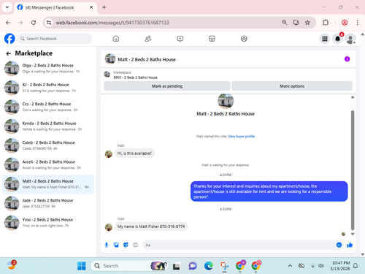365x274 pixels.
Task: Open the Marketplace storefront icon in top navigation
Action: pos(212,39)
